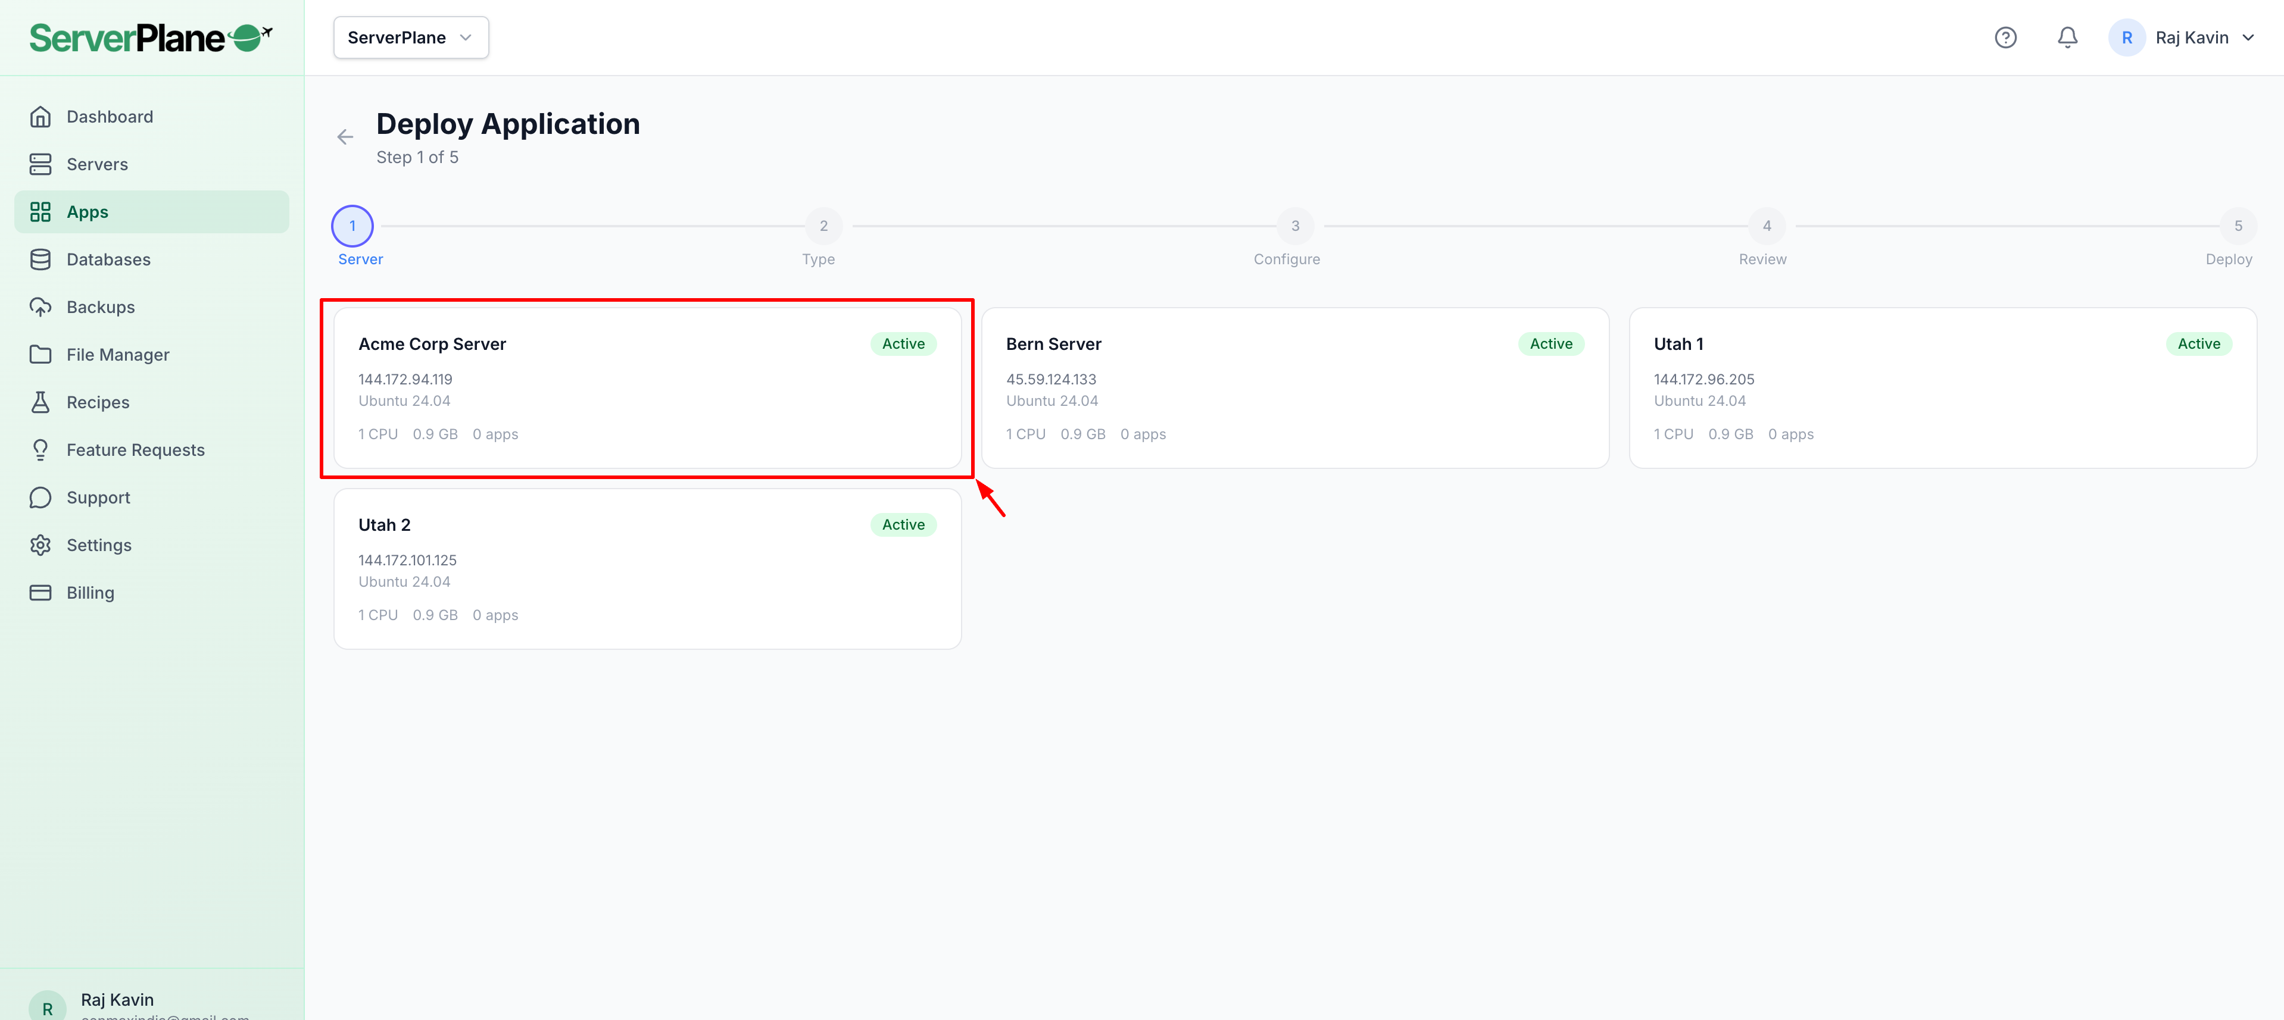Open Billing in the sidebar
Image resolution: width=2284 pixels, height=1020 pixels.
(x=89, y=593)
